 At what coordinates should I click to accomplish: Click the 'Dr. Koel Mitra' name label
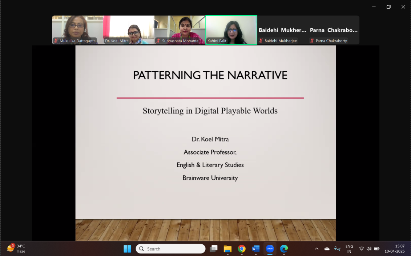click(117, 41)
